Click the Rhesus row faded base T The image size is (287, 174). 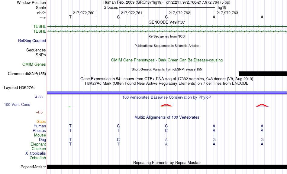click(x=118, y=130)
